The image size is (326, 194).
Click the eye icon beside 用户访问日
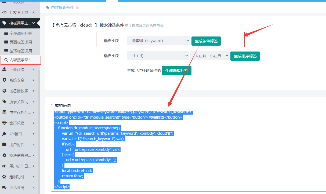click(x=4, y=166)
